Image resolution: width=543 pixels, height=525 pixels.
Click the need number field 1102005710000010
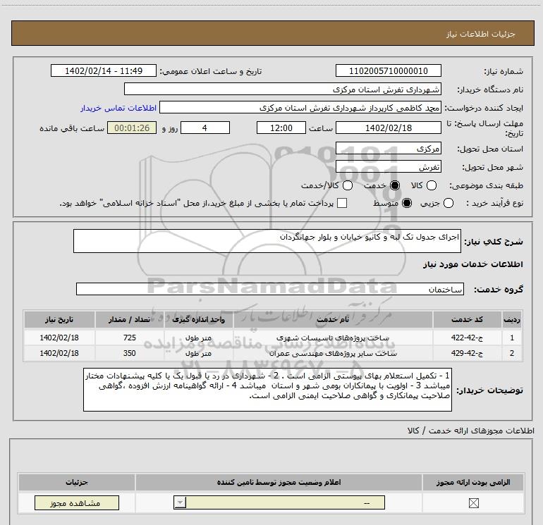pyautogui.click(x=388, y=71)
